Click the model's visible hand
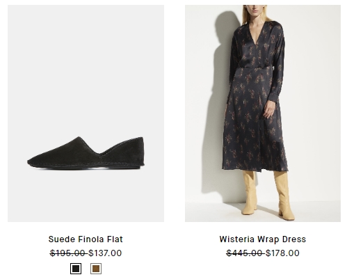347x277 pixels. pos(270,109)
